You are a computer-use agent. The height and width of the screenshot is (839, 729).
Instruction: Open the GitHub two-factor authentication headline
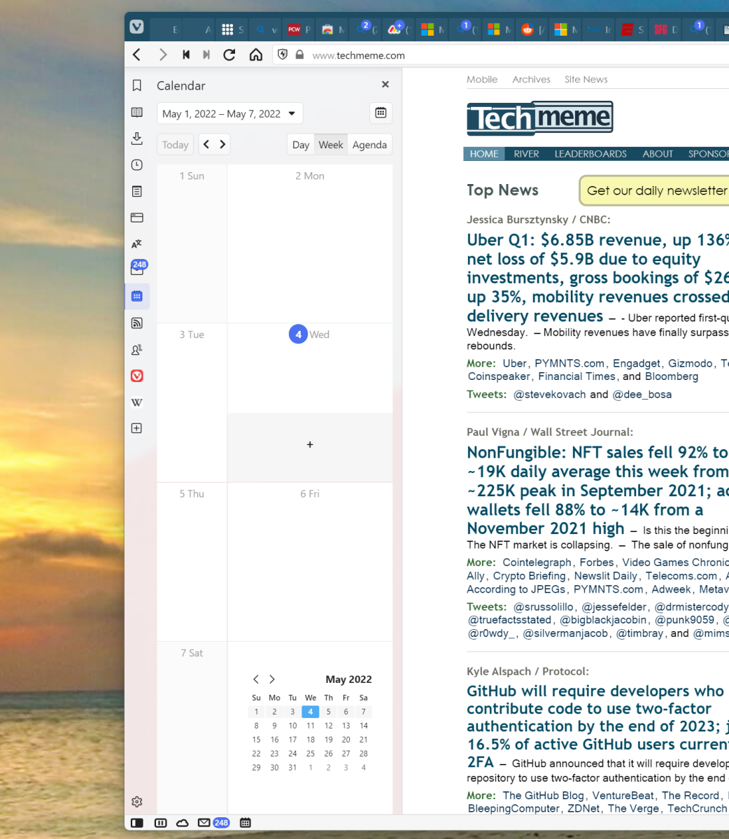pos(597,726)
